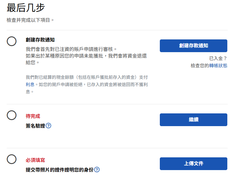Viewport: 237px width, 181px height.
Task: Click the 提交帶照片的證件證明您的身份 title text
Action: click(x=59, y=170)
